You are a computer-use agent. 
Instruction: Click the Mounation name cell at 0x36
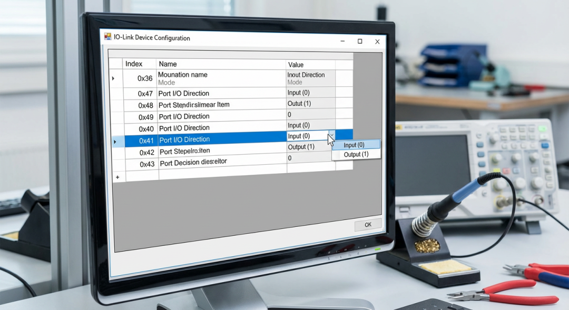coord(183,75)
